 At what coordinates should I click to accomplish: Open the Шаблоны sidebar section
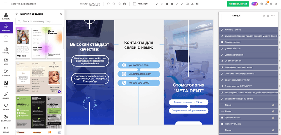pos(6,28)
